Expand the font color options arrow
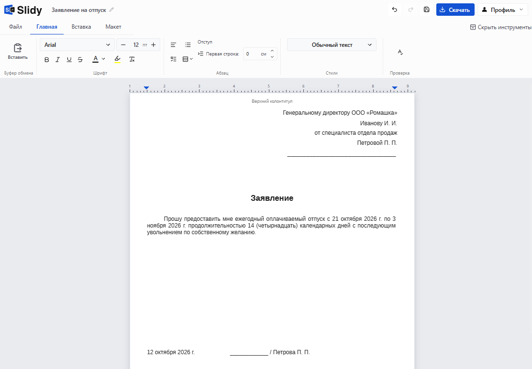Image resolution: width=532 pixels, height=369 pixels. [x=103, y=59]
